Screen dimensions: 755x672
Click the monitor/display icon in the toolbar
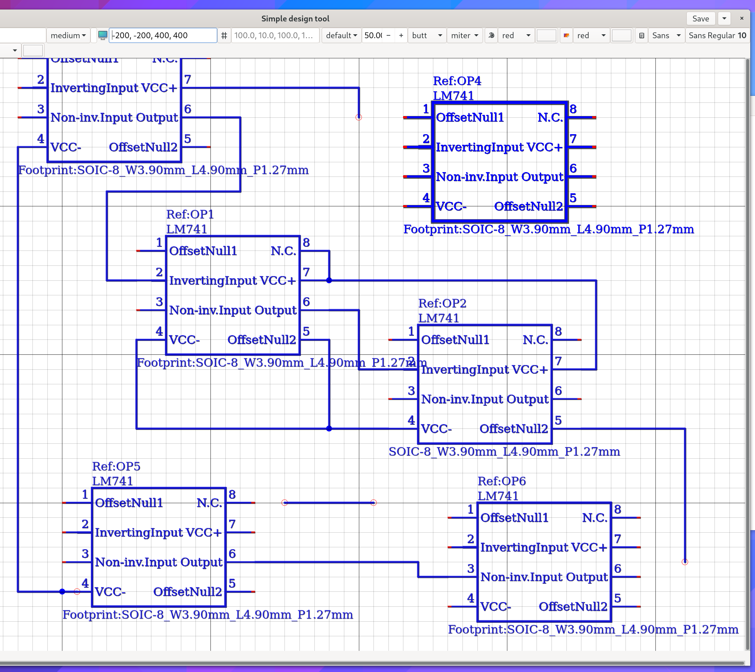coord(103,35)
